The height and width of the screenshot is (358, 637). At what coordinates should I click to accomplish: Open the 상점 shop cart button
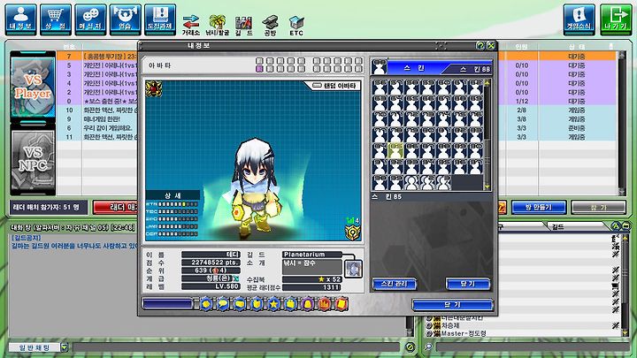click(56, 19)
